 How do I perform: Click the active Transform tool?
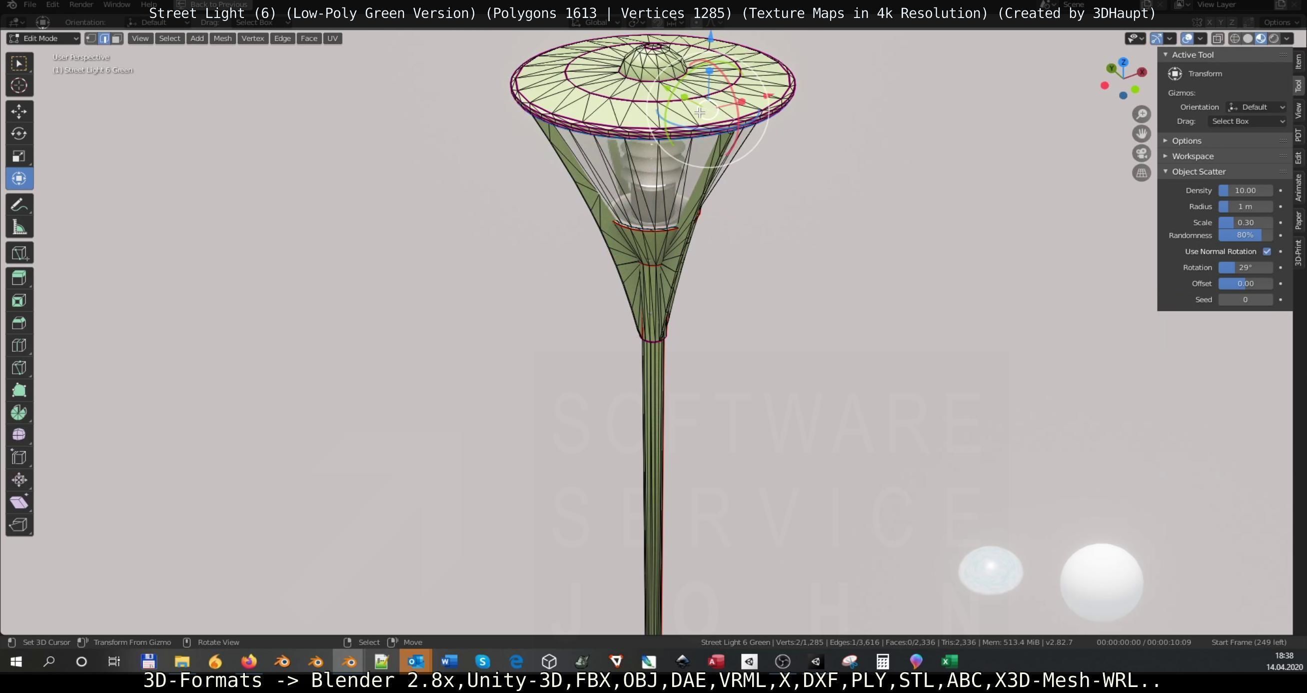[x=19, y=178]
